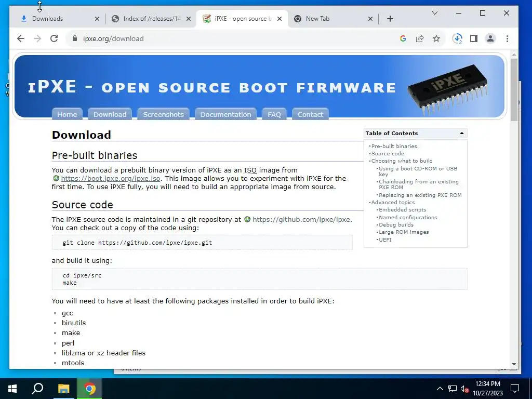Open the Windows notification center
The height and width of the screenshot is (399, 532).
point(515,389)
